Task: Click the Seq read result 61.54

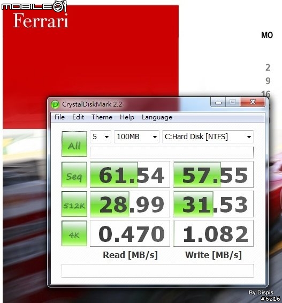Action: (130, 175)
